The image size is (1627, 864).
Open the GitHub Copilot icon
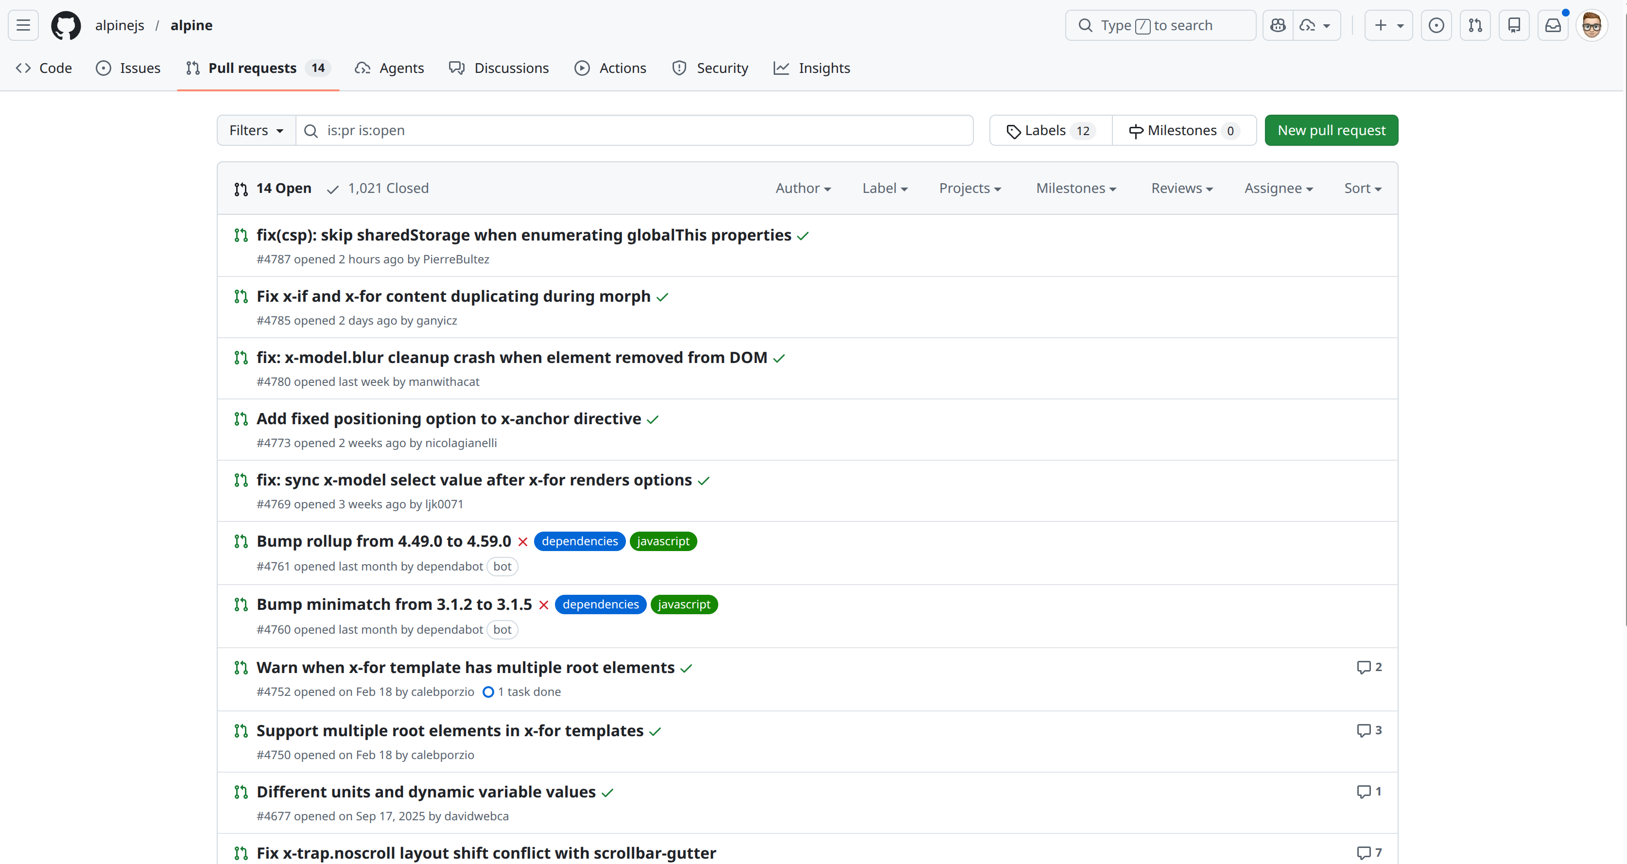pos(1278,25)
